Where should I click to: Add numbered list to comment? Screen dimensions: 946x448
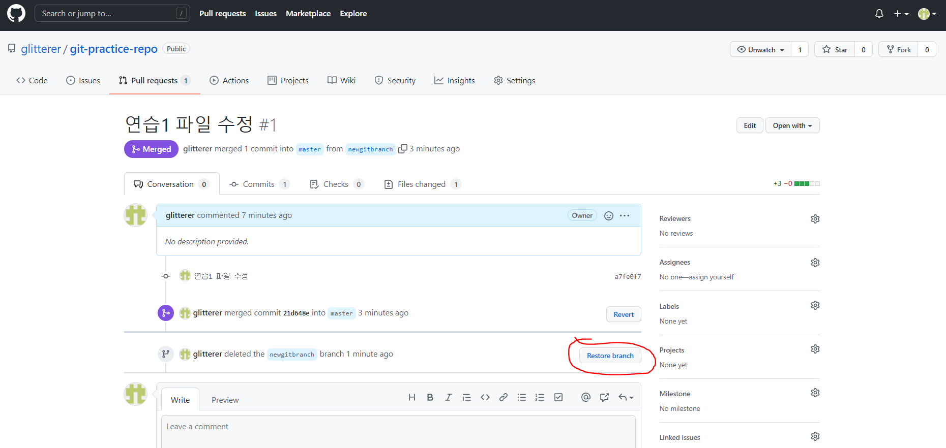click(x=540, y=397)
